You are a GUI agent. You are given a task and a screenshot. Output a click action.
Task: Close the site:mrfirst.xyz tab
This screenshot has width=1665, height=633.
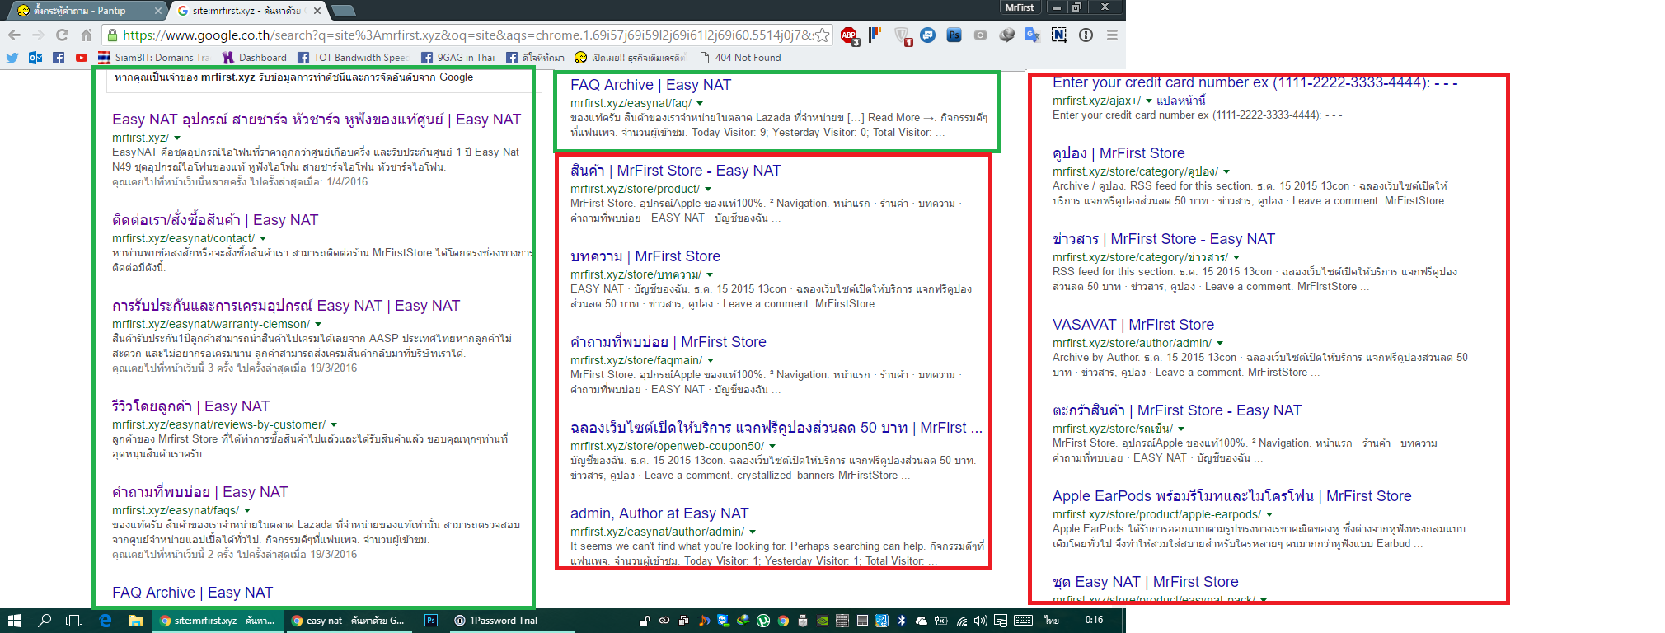[x=317, y=11]
